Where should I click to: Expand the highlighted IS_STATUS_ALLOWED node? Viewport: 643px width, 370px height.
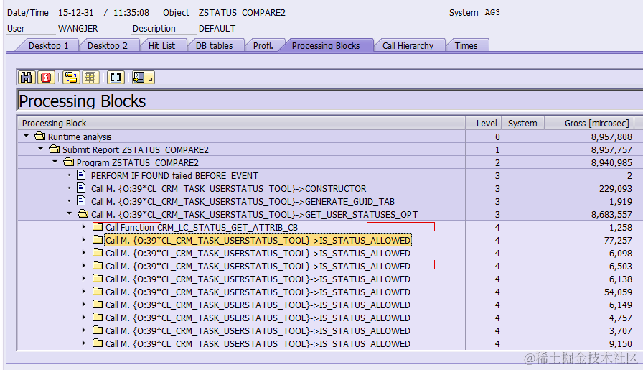(84, 240)
